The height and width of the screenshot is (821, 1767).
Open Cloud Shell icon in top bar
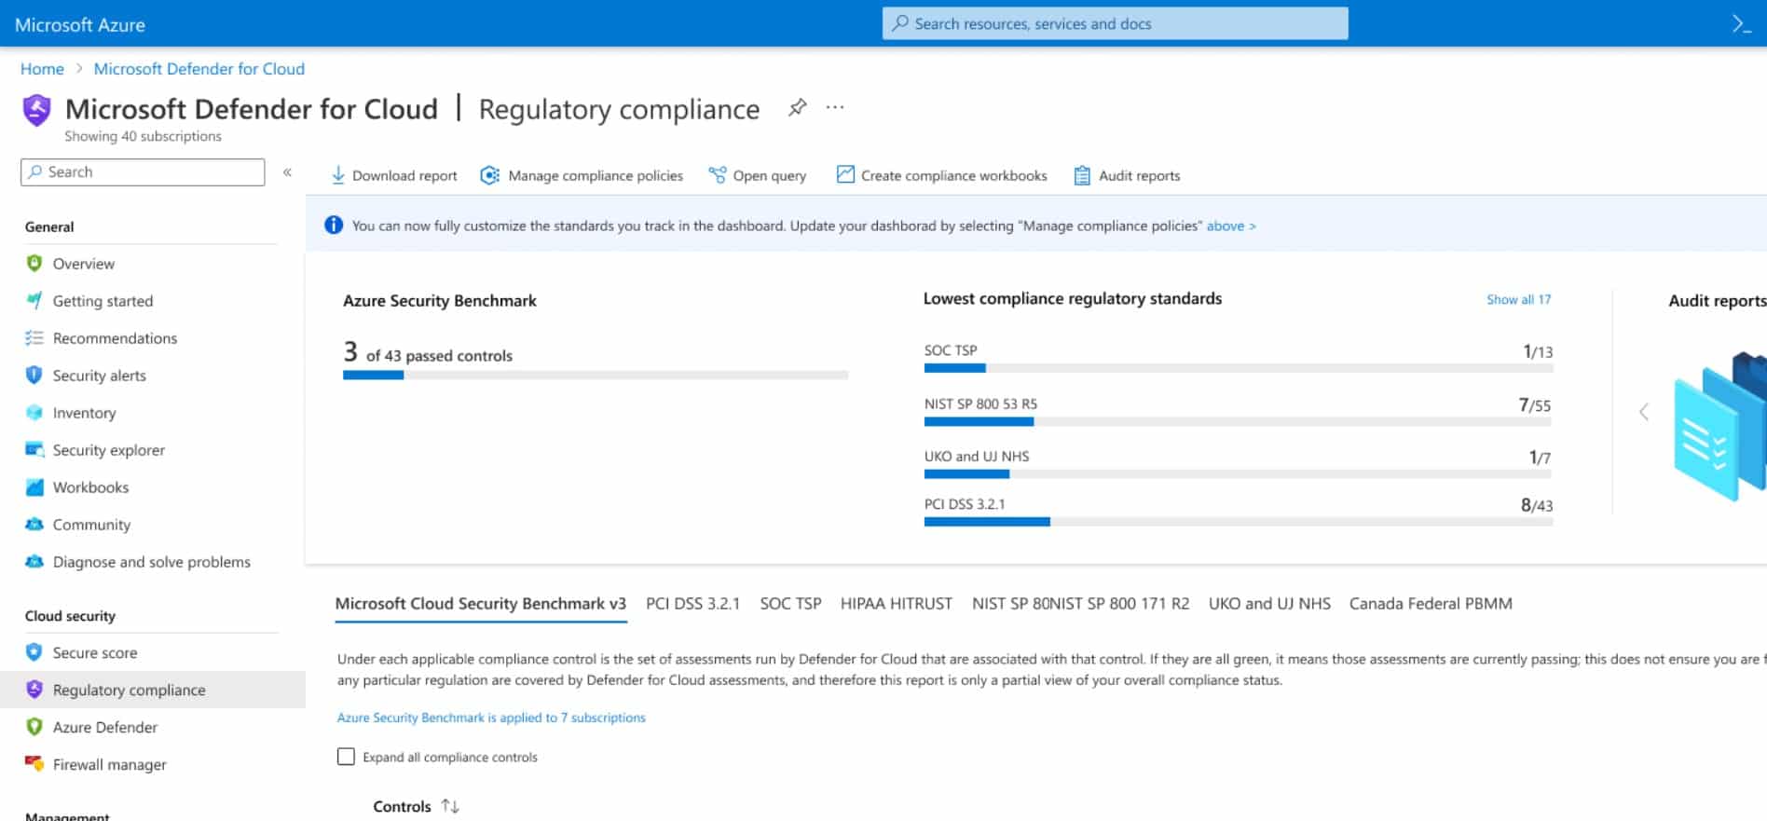click(x=1741, y=24)
